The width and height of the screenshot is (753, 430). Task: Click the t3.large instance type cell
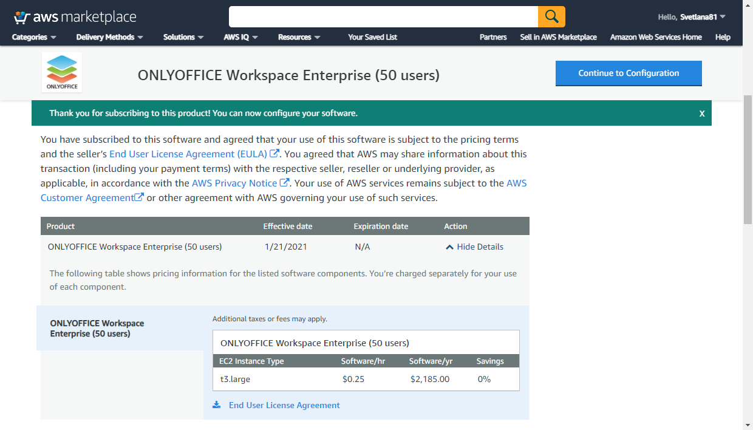tap(236, 379)
